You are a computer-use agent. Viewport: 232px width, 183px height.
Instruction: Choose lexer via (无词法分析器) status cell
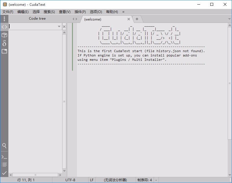coord(115,180)
